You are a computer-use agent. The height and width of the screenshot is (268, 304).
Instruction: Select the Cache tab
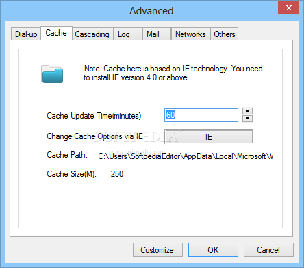[x=56, y=33]
